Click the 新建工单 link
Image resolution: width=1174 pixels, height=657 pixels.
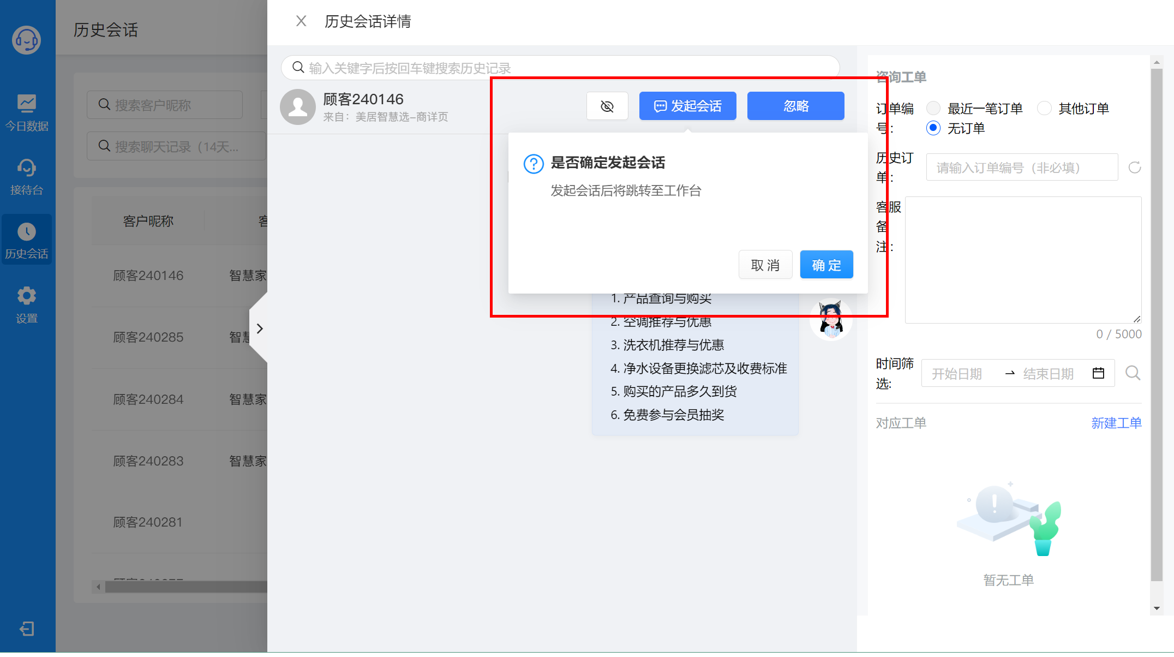click(x=1116, y=423)
